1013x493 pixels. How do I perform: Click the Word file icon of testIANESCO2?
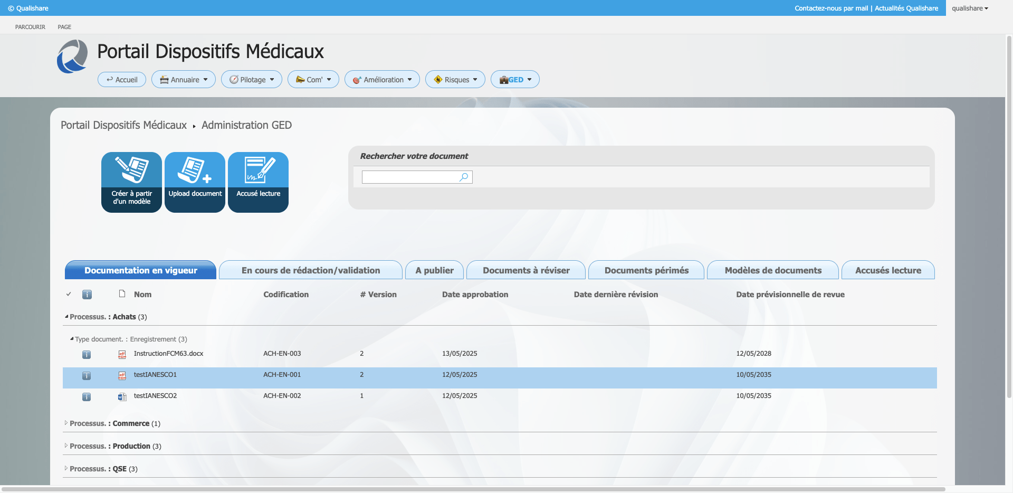(x=122, y=396)
